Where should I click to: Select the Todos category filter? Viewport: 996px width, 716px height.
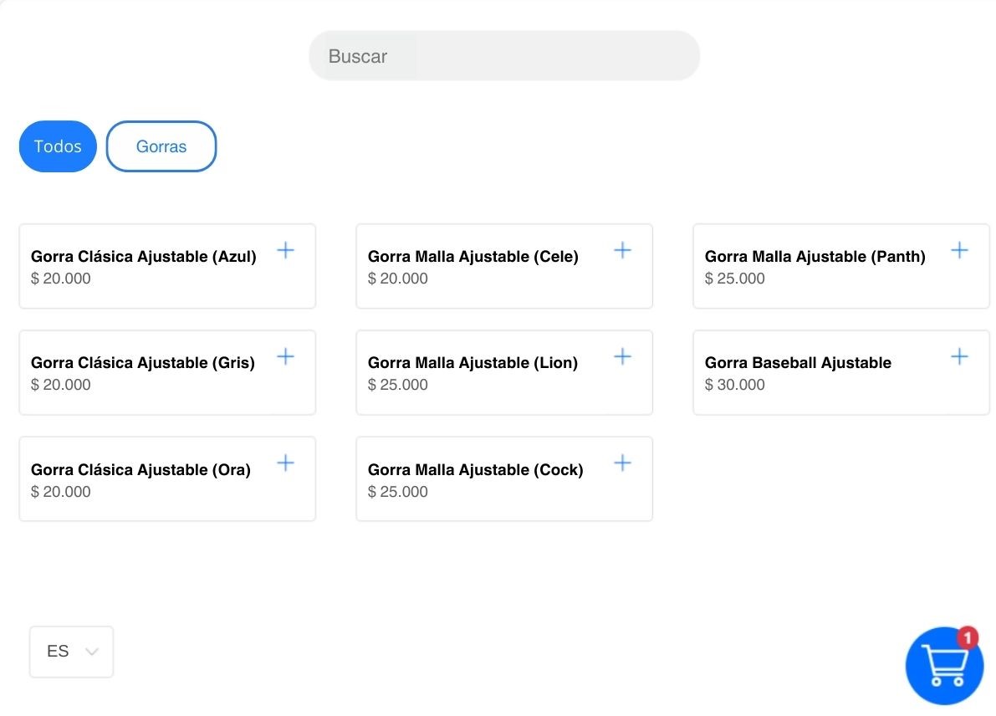(x=58, y=146)
